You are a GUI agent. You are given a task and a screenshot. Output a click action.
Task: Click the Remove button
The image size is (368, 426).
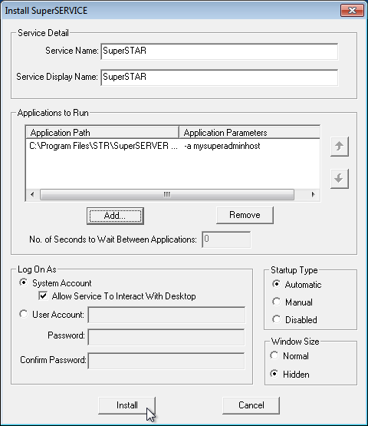[x=245, y=215]
